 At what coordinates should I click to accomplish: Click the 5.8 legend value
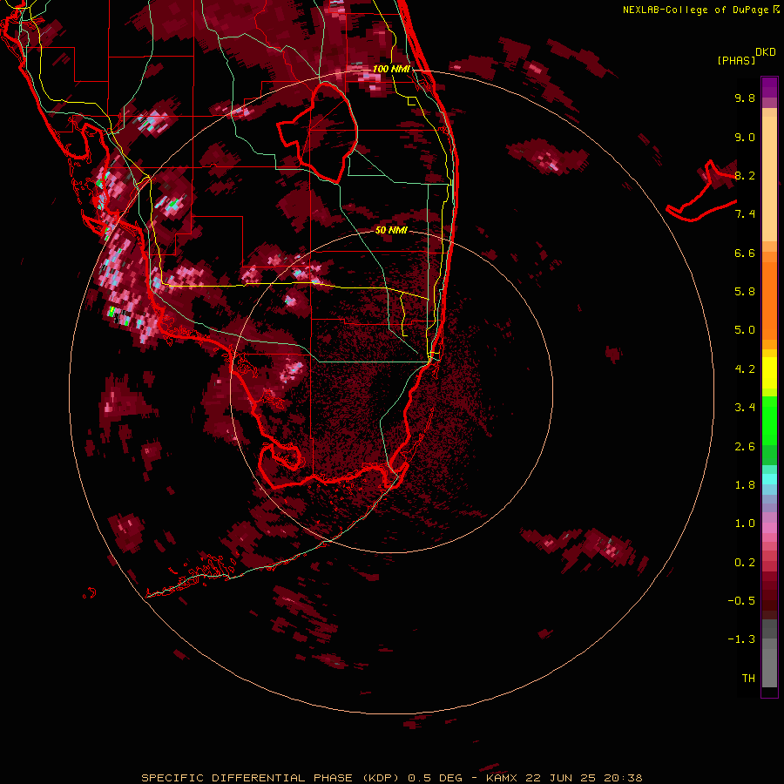[x=745, y=292]
